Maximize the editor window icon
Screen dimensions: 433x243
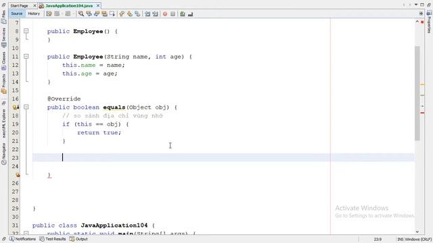coord(422,5)
